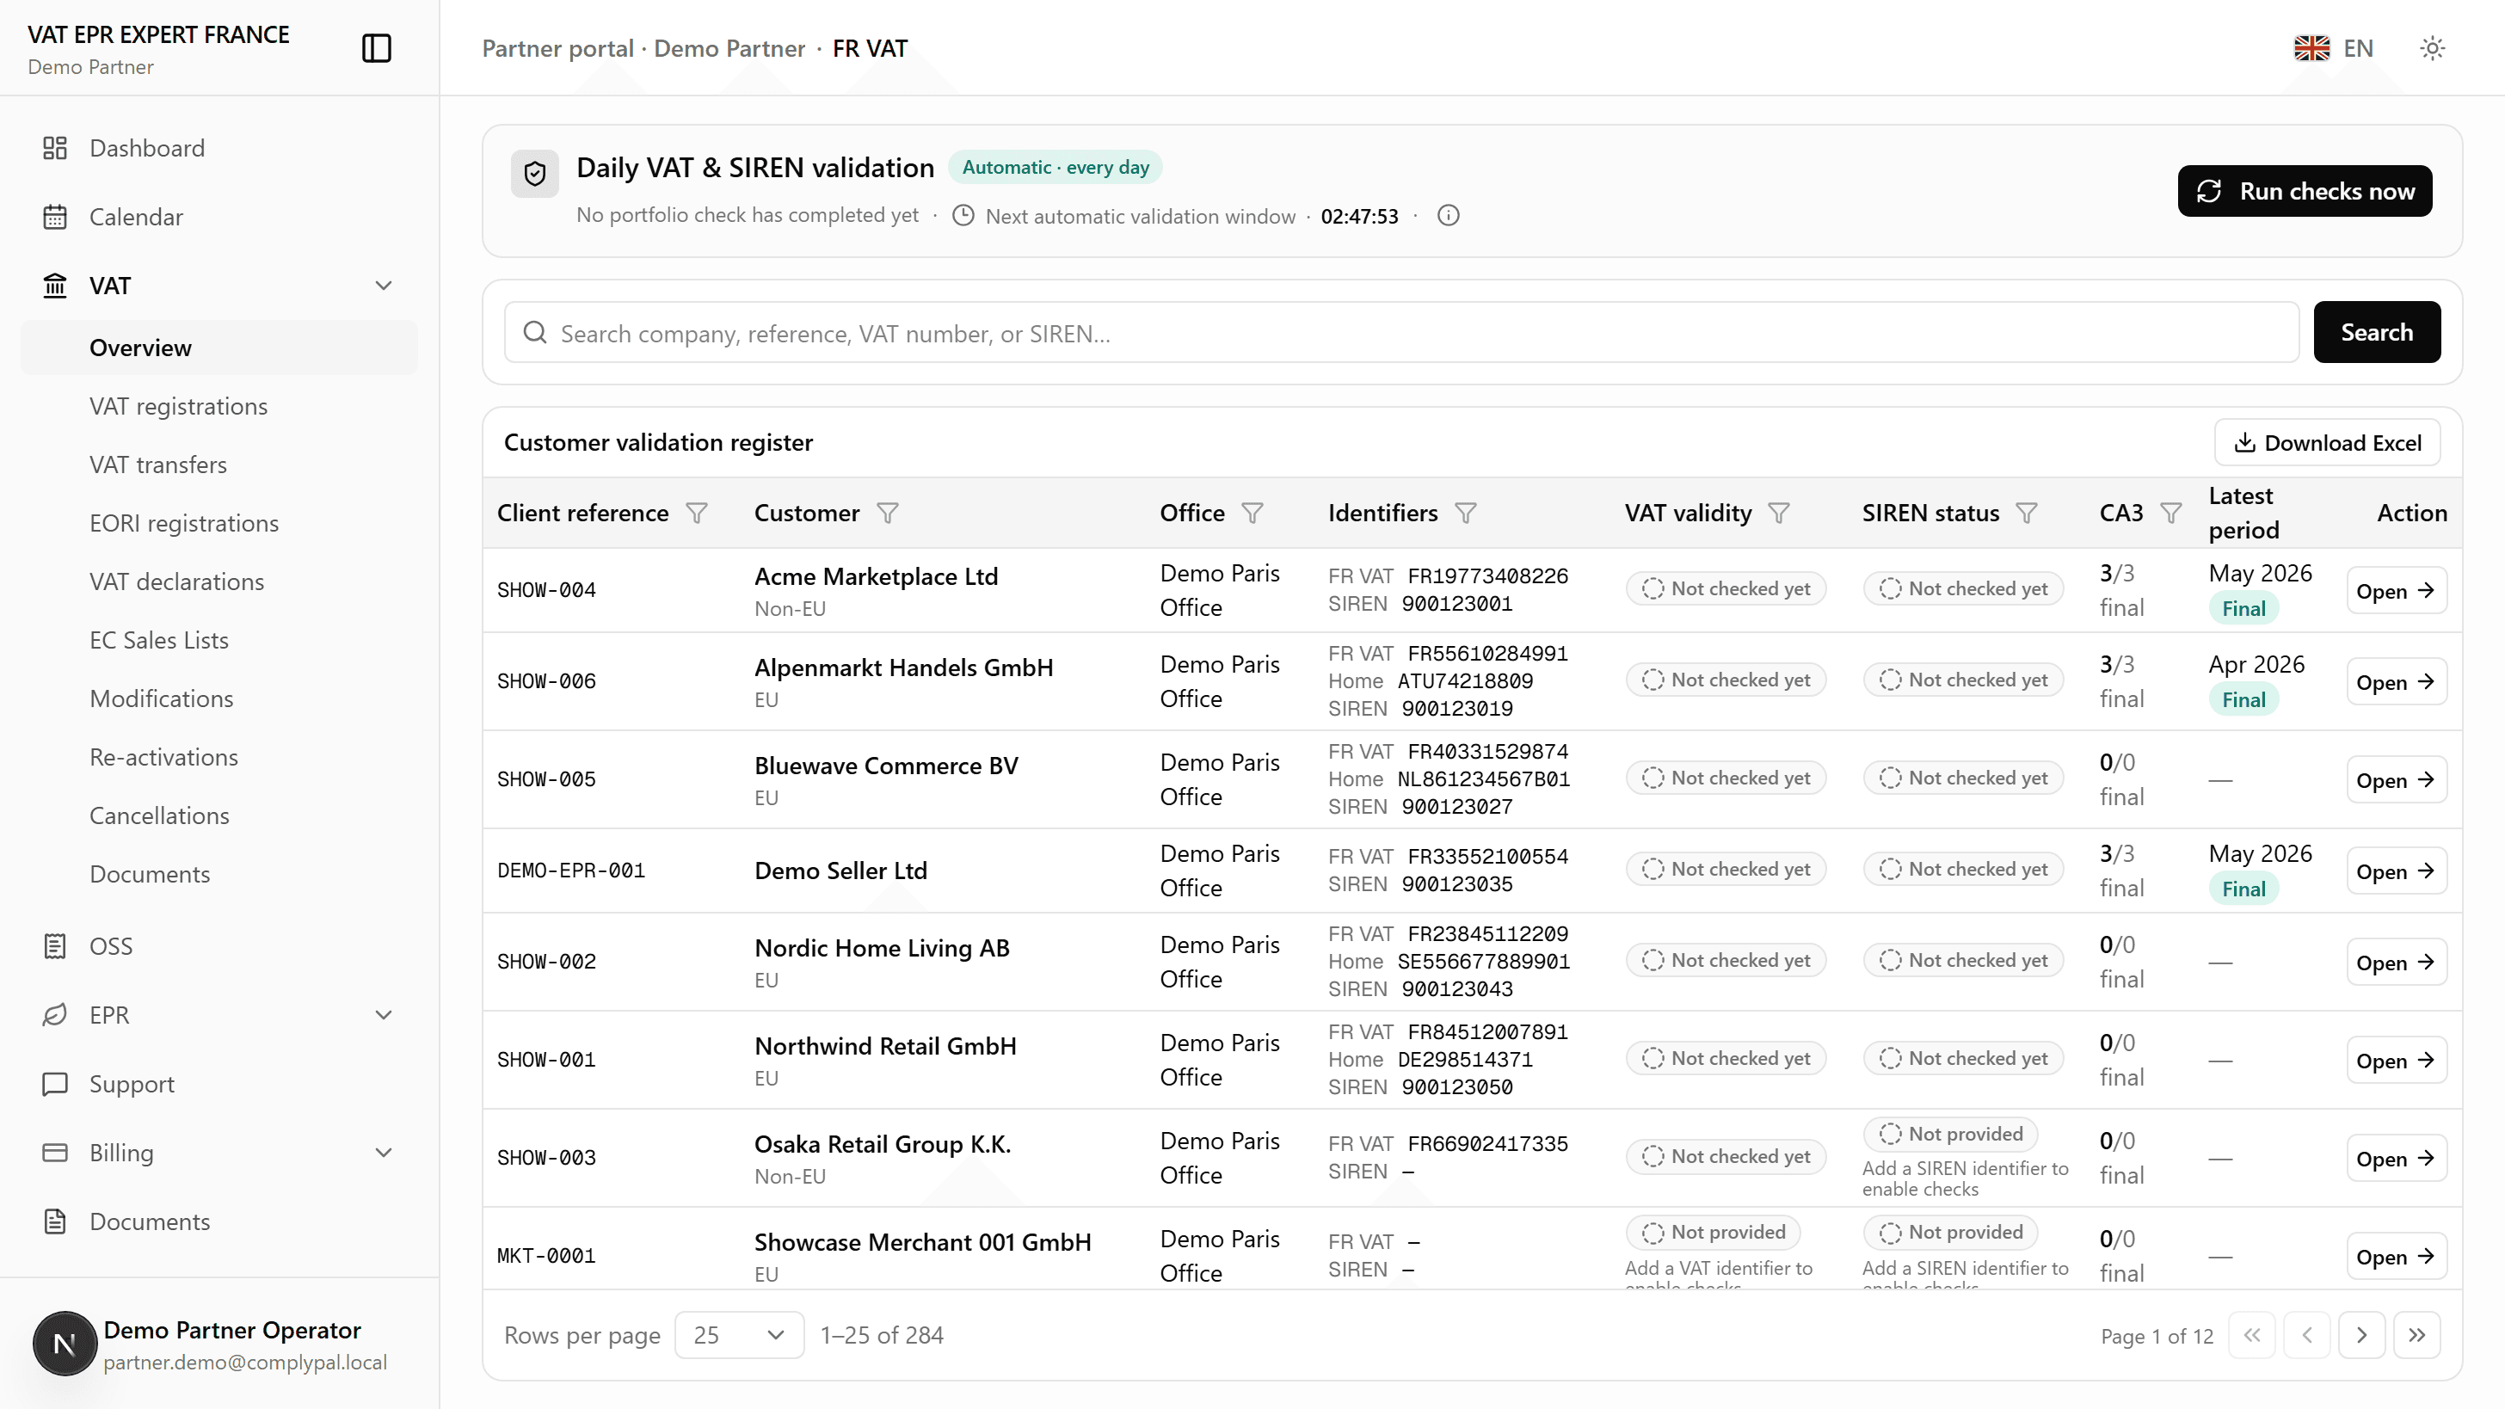
Task: Filter the Identifiers column
Action: point(1466,513)
